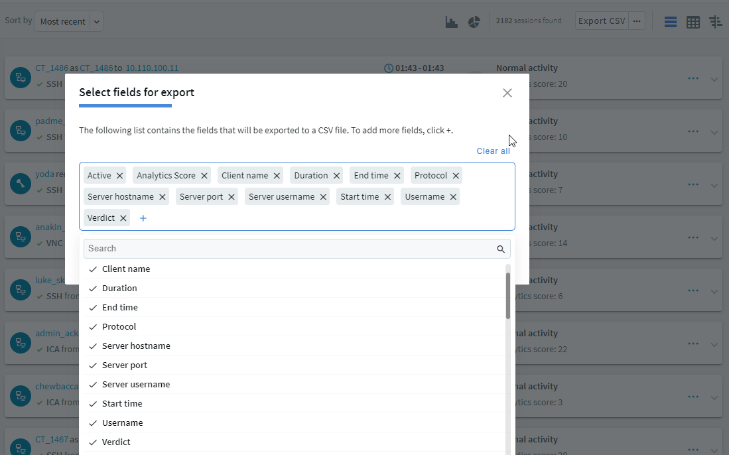Screen dimensions: 729x455
Task: Remove the Server hostname field tag
Action: click(x=163, y=197)
